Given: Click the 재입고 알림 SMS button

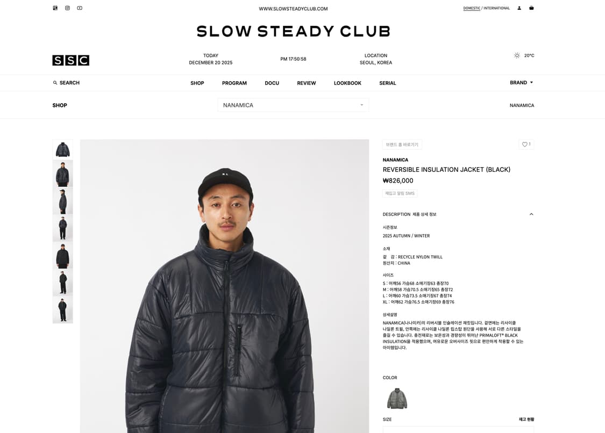Looking at the screenshot, I should (400, 193).
